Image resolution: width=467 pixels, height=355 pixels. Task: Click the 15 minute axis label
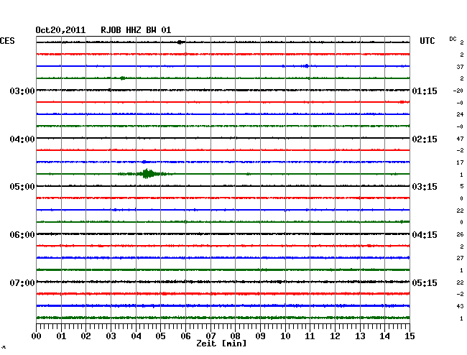coord(410,336)
